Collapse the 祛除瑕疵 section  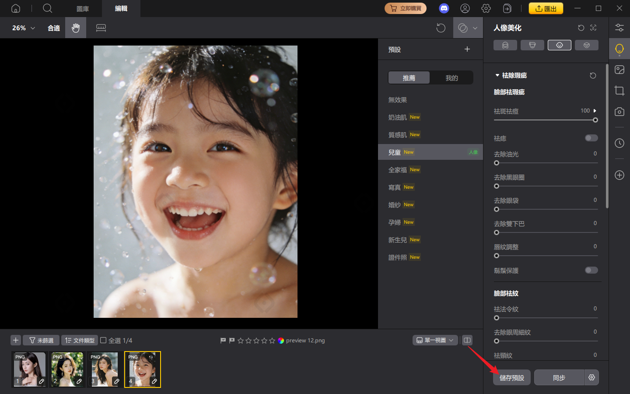click(x=497, y=75)
